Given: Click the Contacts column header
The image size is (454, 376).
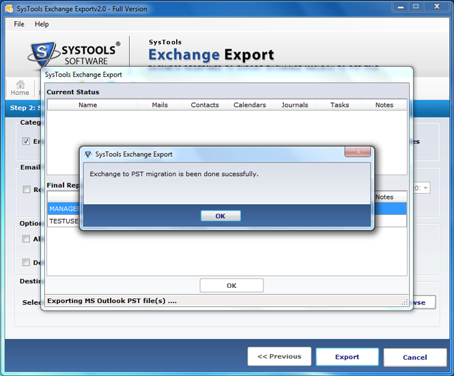Looking at the screenshot, I should pyautogui.click(x=205, y=105).
